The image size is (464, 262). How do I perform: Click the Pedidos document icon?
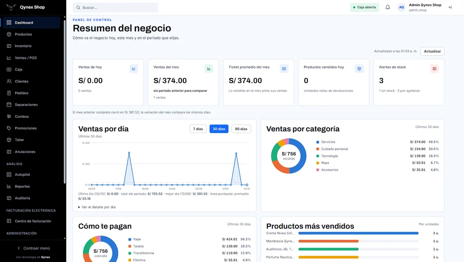click(9, 93)
